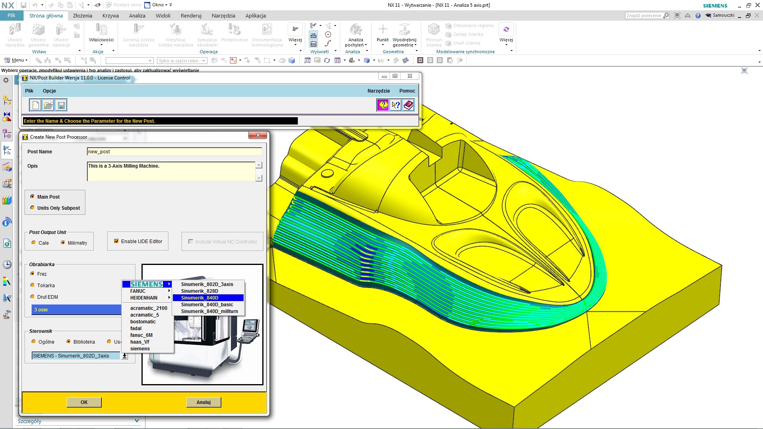763x429 pixels.
Task: Click the search magnifier in Znajdź polecenie
Action: (666, 15)
